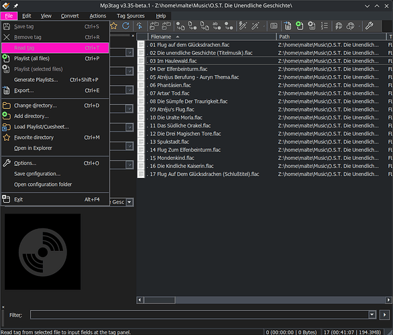Choose Change directory... menu entry
This screenshot has height=335, width=393.
[x=55, y=105]
